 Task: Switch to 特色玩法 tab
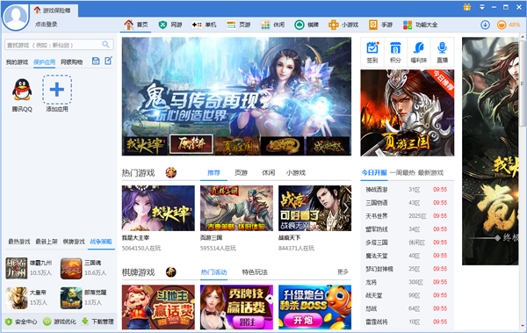tap(255, 272)
